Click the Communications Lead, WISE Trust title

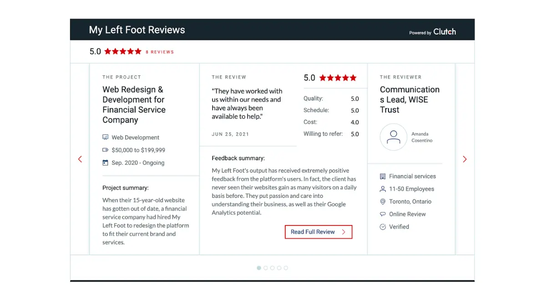tap(409, 100)
